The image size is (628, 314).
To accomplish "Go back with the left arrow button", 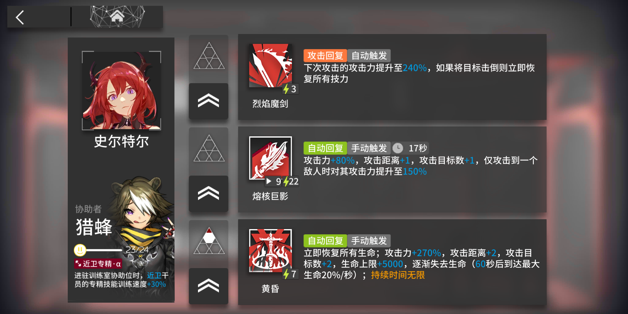I will click(20, 17).
